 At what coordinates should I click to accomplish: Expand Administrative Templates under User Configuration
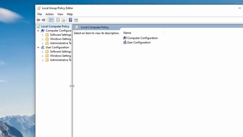tap(43, 60)
